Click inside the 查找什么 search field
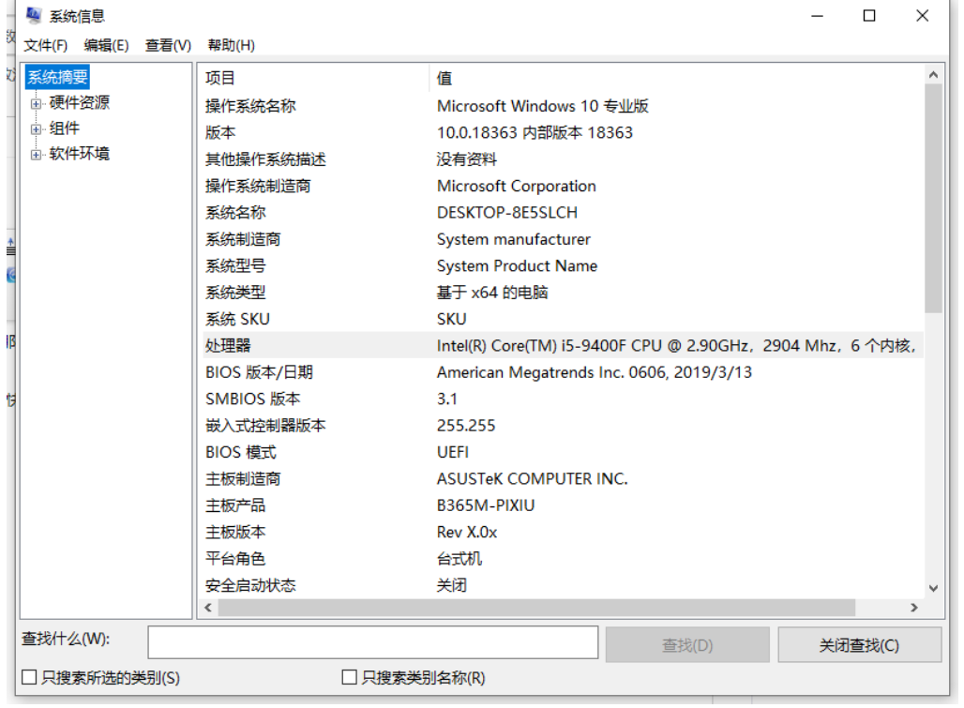 [372, 642]
